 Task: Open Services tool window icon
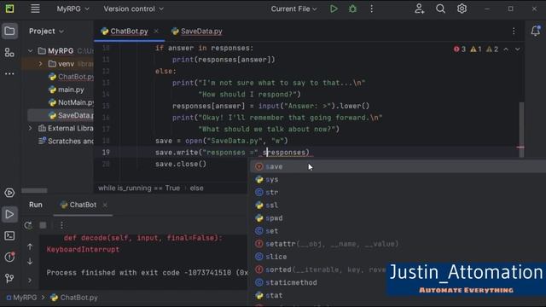[9, 193]
